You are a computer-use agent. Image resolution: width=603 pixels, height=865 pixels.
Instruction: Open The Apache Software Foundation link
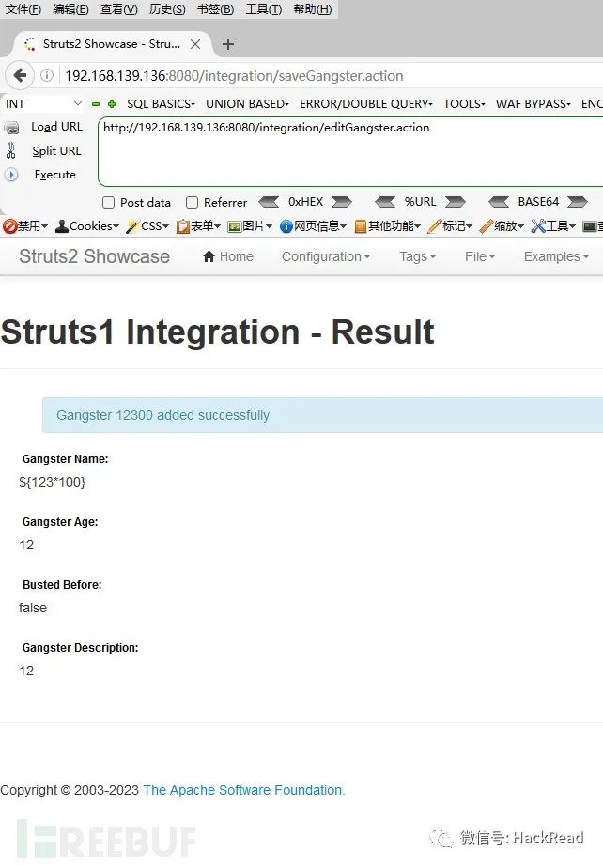[244, 790]
